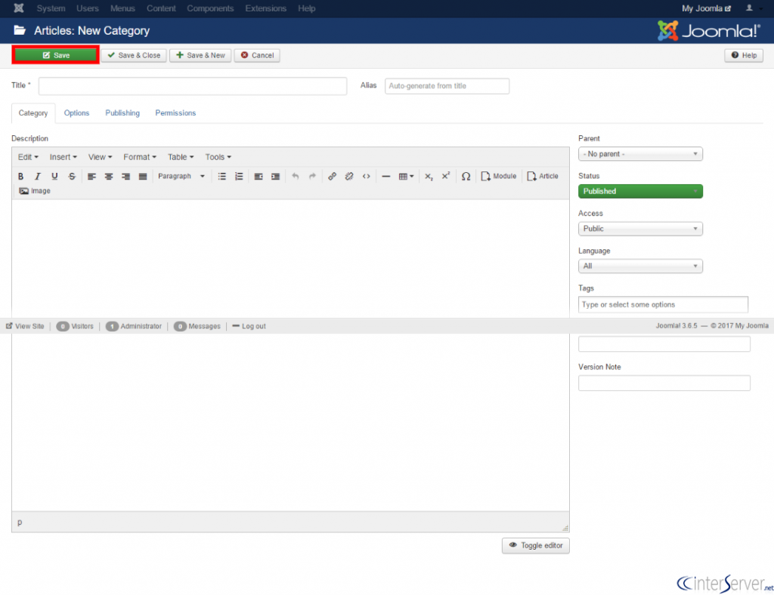774x595 pixels.
Task: Insert a bulleted list
Action: (222, 176)
